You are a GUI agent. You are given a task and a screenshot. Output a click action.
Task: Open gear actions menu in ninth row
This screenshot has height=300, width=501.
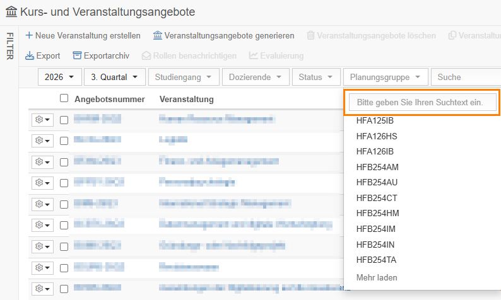42,289
